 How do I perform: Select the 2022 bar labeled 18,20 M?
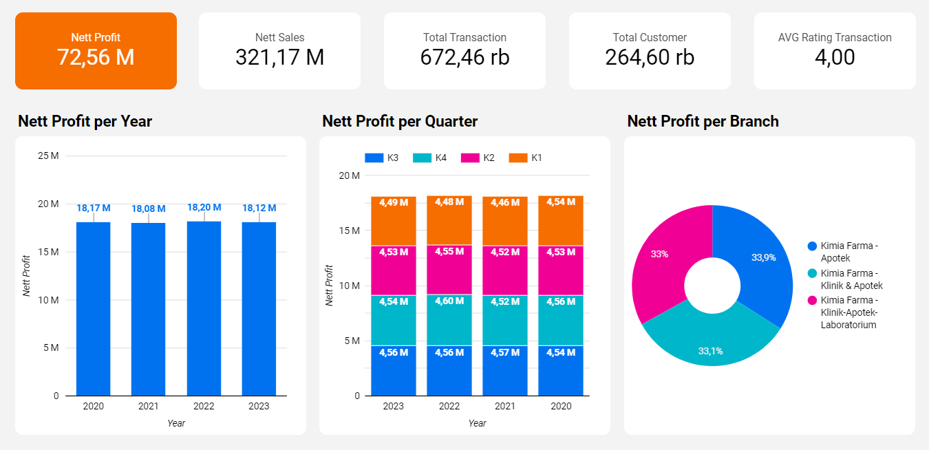coord(204,310)
